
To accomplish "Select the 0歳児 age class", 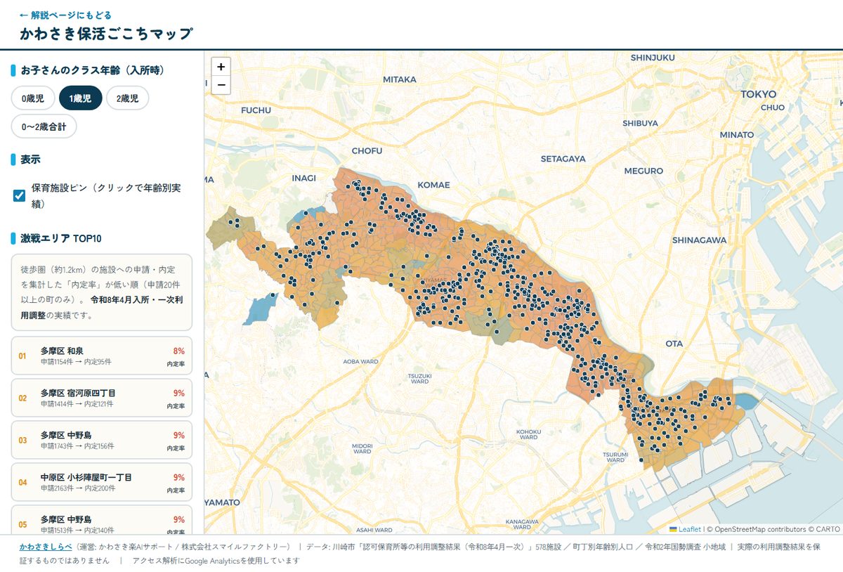I will 32,98.
